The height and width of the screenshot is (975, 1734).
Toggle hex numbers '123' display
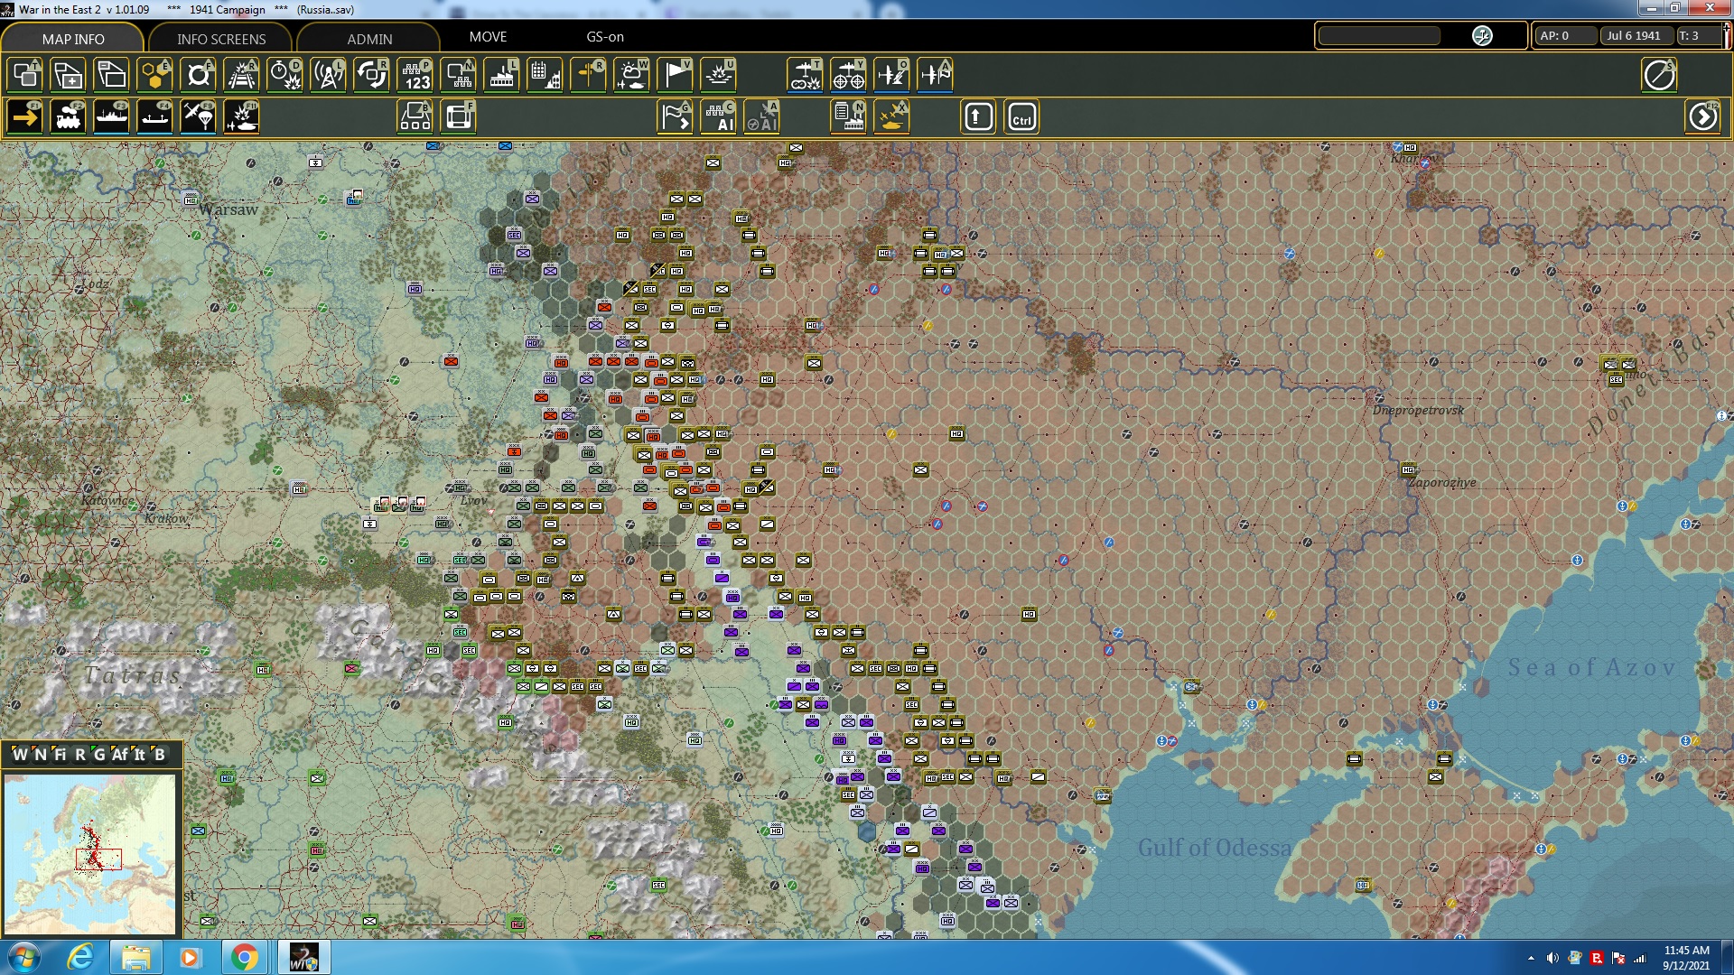coord(415,75)
